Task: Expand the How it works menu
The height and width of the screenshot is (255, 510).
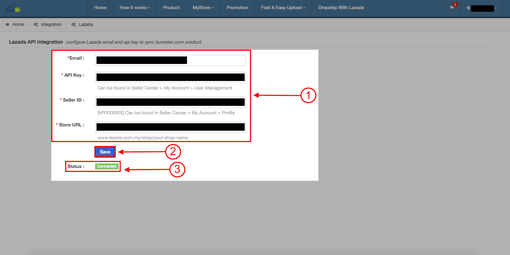Action: [135, 8]
